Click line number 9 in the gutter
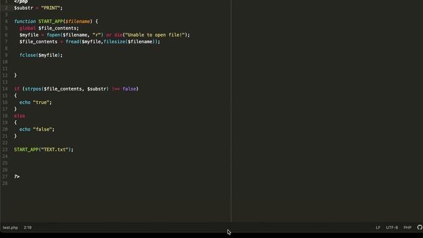Image resolution: width=423 pixels, height=238 pixels. [x=6, y=55]
